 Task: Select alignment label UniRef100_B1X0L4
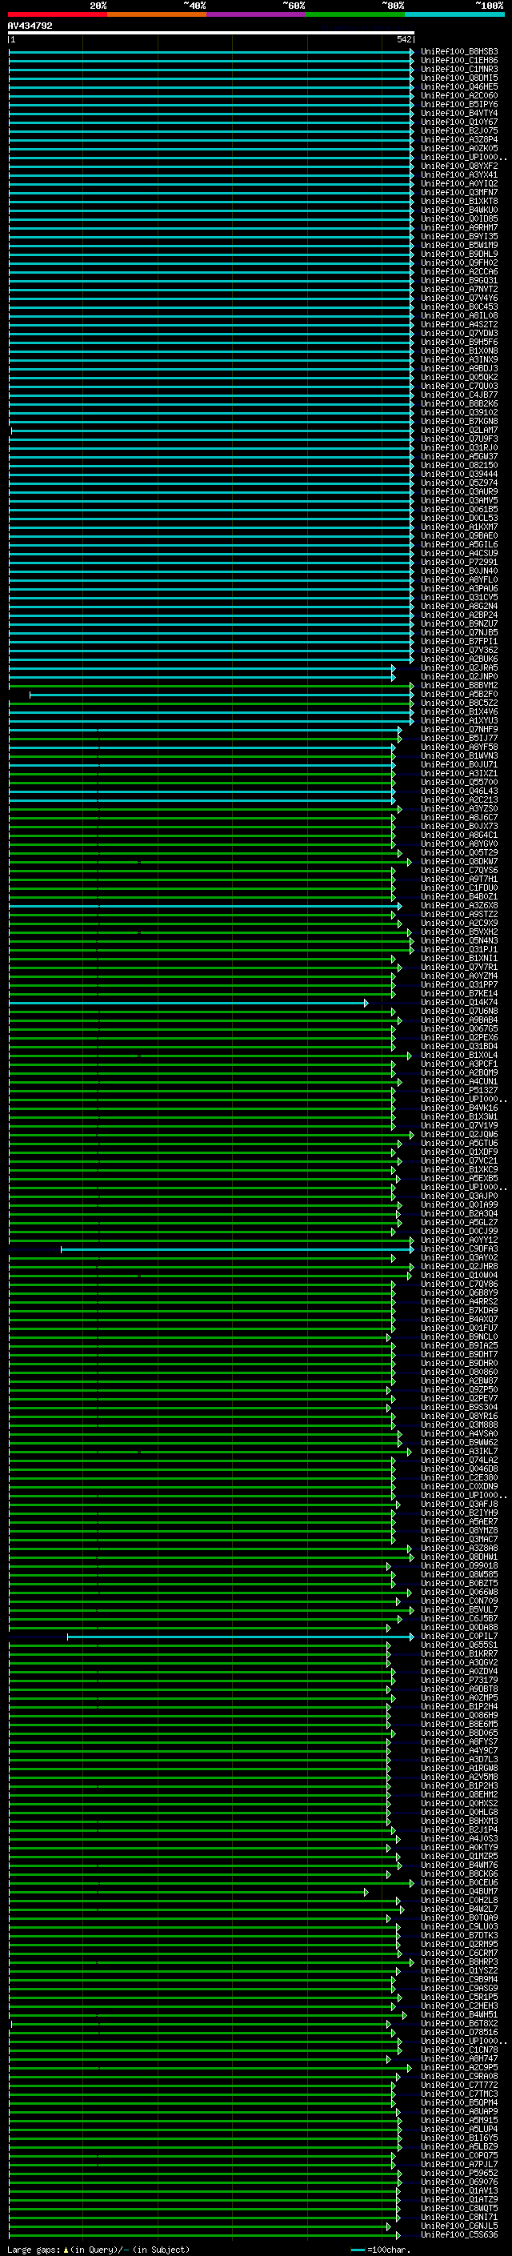[459, 1056]
